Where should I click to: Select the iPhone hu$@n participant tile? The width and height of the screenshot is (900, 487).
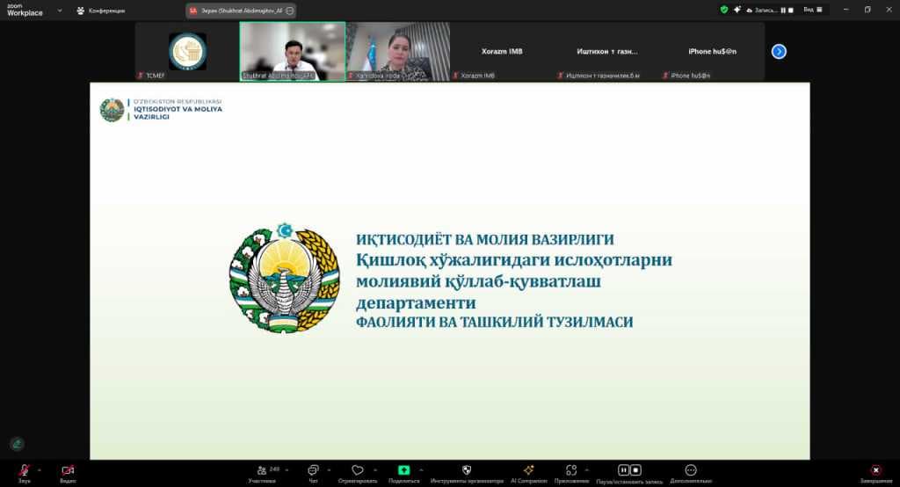[712, 52]
